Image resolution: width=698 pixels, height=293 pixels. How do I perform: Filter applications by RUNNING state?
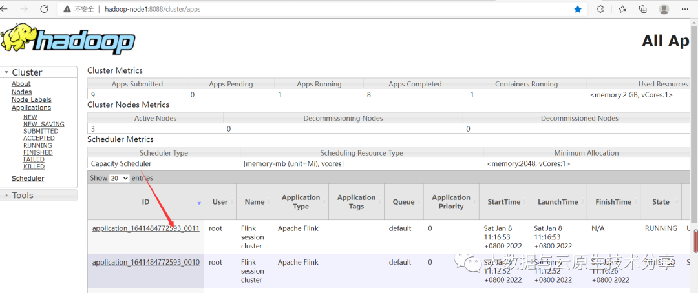tap(37, 145)
